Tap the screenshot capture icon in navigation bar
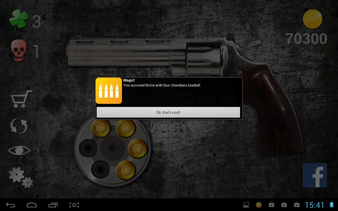 (x=74, y=205)
